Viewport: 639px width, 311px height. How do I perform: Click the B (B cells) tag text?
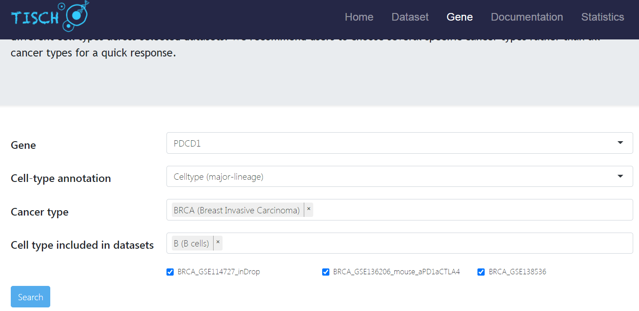192,243
